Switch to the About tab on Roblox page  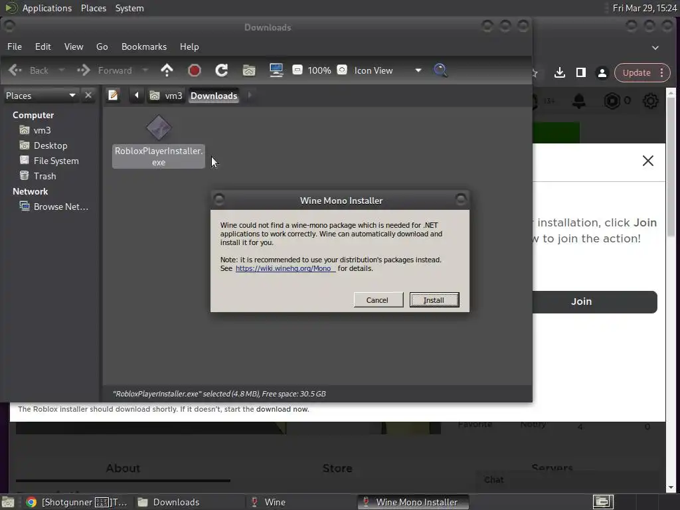point(123,469)
